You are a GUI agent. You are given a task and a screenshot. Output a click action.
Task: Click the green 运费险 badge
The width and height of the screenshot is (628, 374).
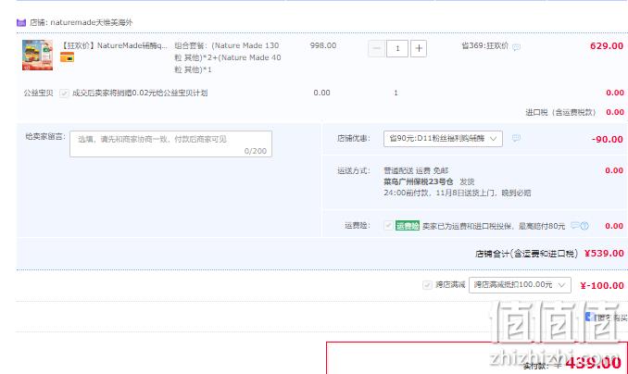[x=408, y=226]
